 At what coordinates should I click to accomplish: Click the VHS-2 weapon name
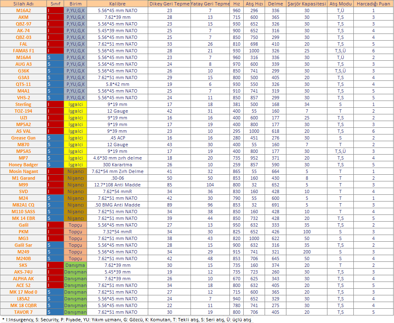tap(23, 98)
